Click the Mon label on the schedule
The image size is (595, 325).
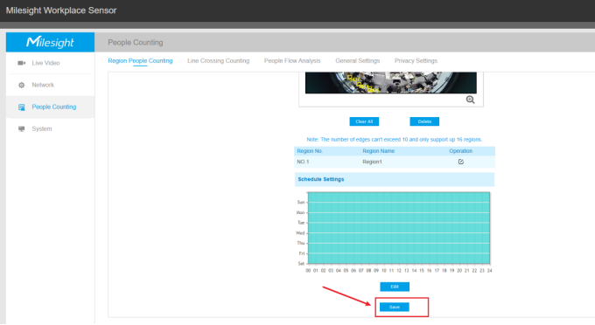(300, 212)
